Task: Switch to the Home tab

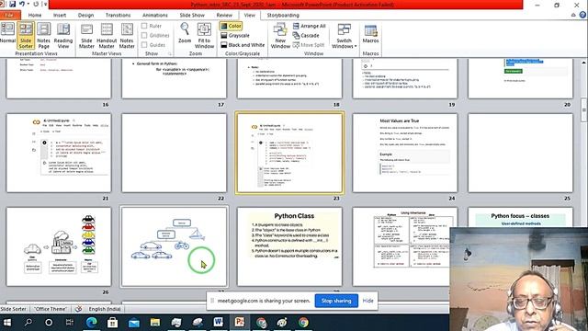Action: coord(35,15)
